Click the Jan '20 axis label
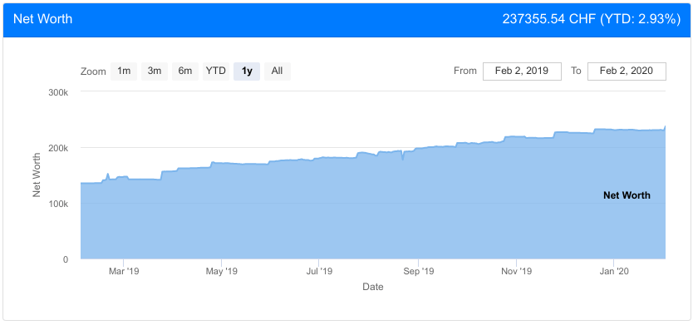The width and height of the screenshot is (693, 325). (x=613, y=271)
